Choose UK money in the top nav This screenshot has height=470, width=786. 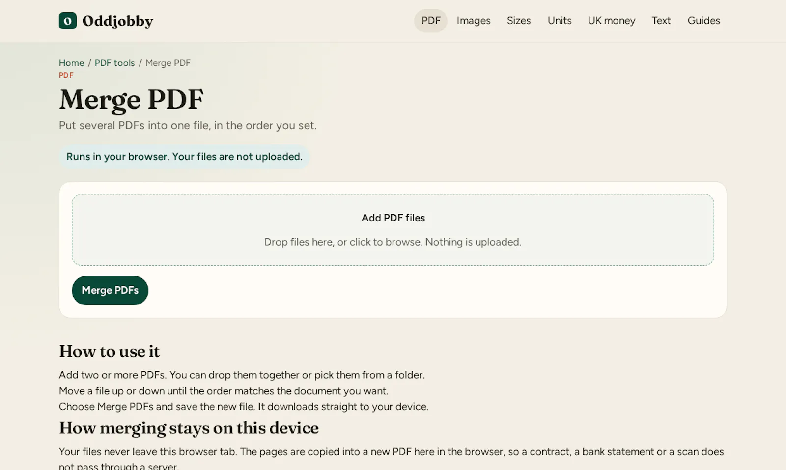[x=612, y=21]
